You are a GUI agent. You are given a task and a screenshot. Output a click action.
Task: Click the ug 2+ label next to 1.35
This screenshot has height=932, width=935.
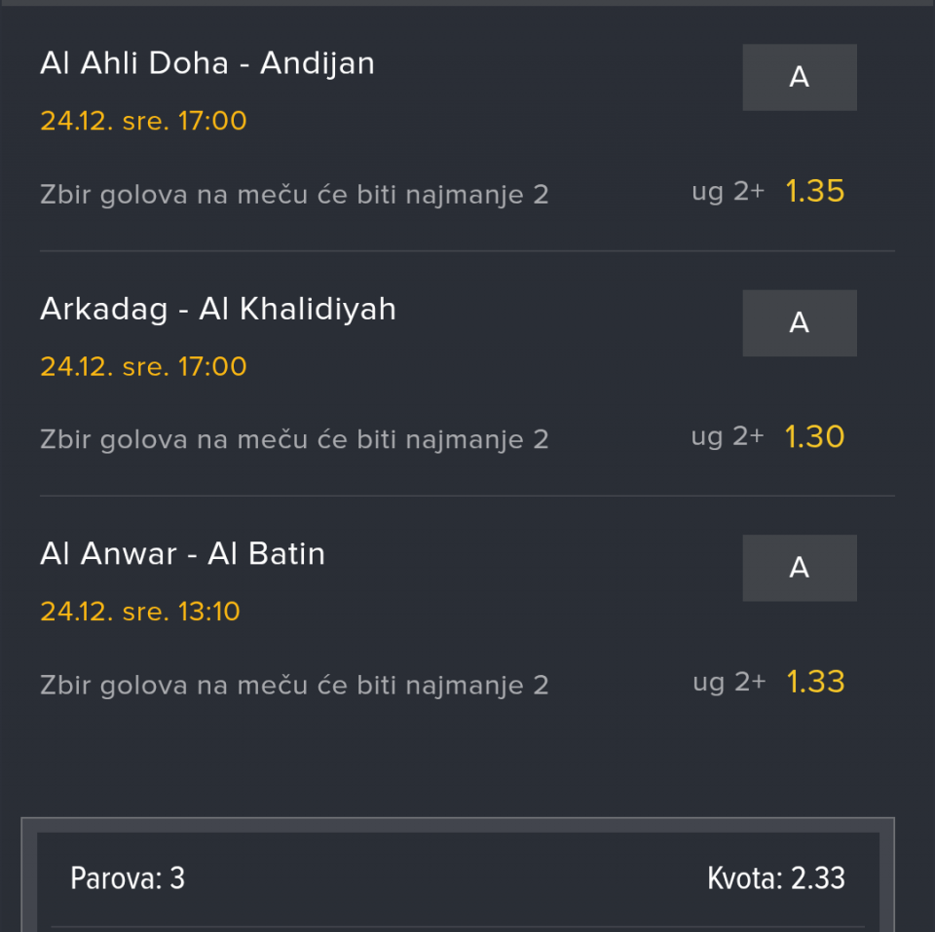[x=728, y=193]
